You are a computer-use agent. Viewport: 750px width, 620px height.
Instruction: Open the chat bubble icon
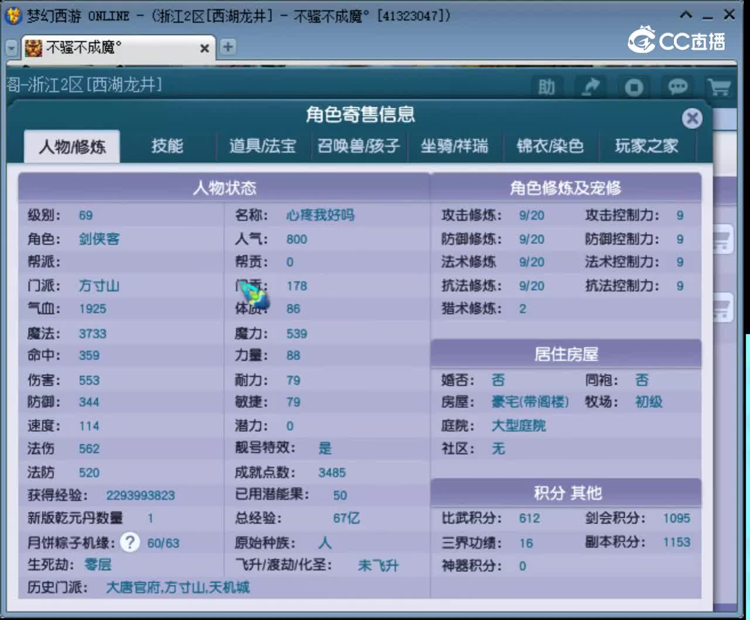(x=677, y=87)
